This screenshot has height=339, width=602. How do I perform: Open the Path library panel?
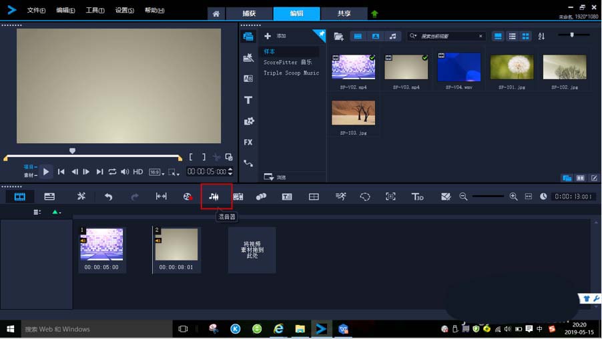pos(248,163)
